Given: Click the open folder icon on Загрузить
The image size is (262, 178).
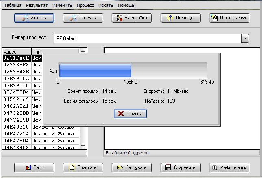Looking at the screenshot, I should (x=120, y=167).
